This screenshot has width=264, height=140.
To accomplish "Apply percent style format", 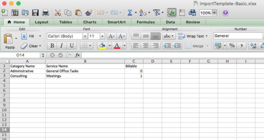I will pos(232,46).
